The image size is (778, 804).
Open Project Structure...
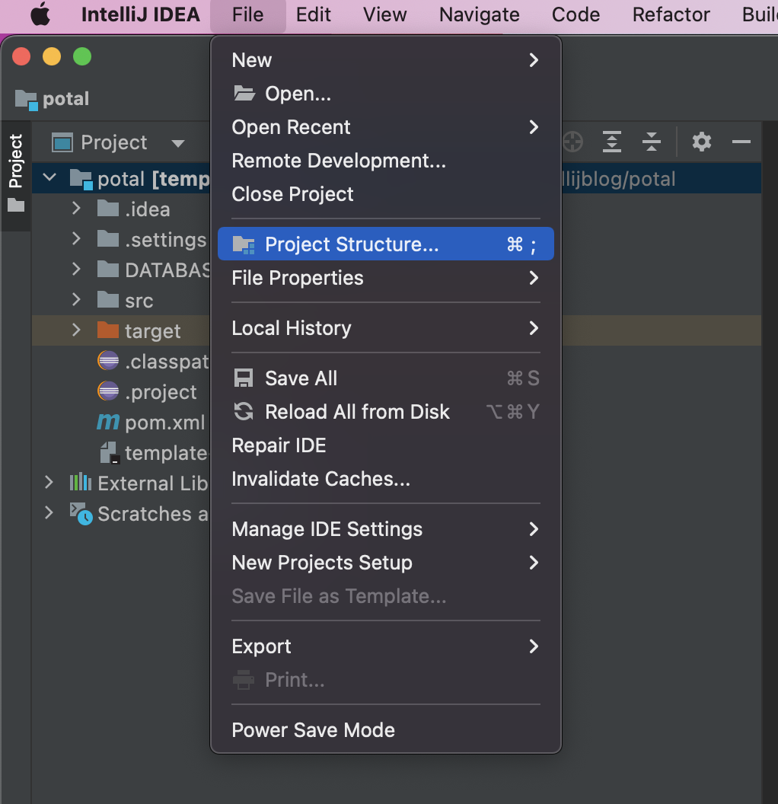(x=385, y=244)
